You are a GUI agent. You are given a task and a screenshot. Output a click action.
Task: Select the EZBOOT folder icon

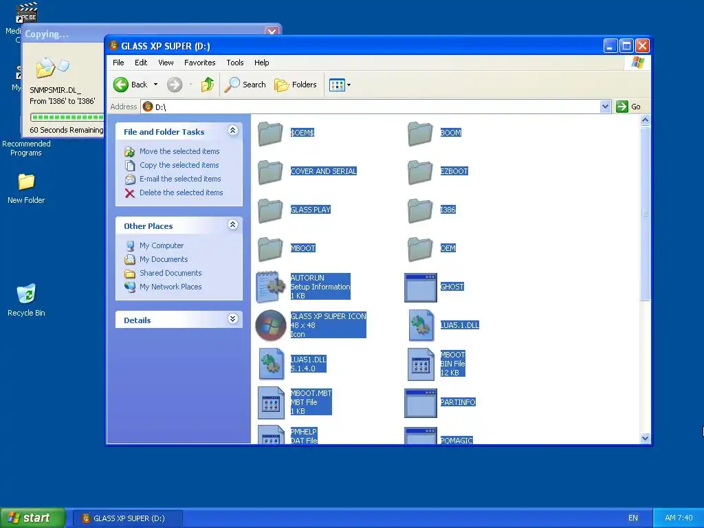point(420,172)
